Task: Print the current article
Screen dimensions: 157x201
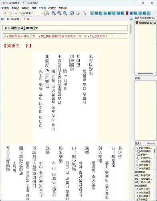Action: point(78,13)
